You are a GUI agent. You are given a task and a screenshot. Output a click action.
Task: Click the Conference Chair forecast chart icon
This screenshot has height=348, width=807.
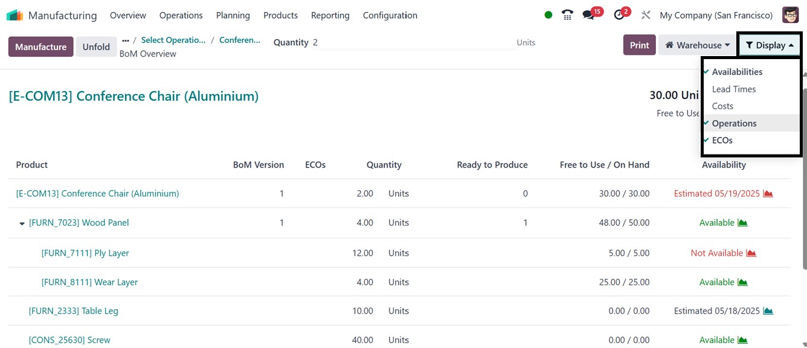pyautogui.click(x=768, y=194)
